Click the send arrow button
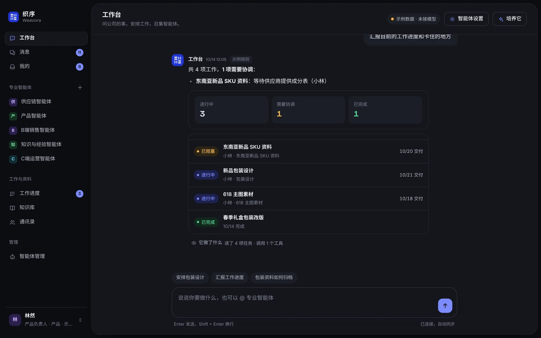Image resolution: width=541 pixels, height=338 pixels. (445, 306)
